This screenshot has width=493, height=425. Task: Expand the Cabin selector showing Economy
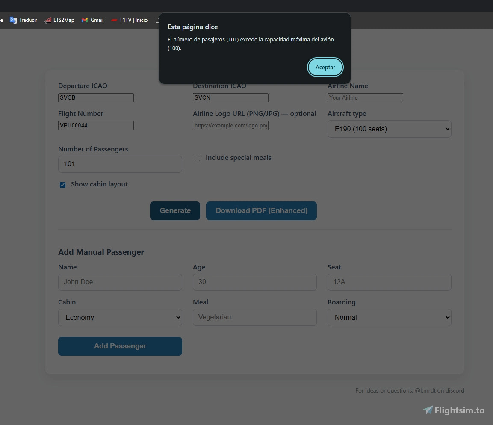coord(120,317)
